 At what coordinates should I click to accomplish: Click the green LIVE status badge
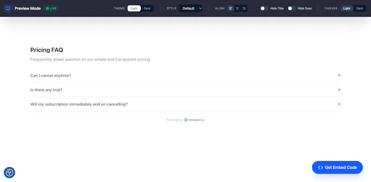pyautogui.click(x=51, y=8)
